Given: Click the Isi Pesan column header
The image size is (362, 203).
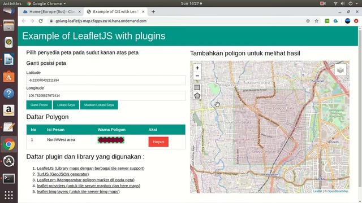Looking at the screenshot, I should coord(55,130).
